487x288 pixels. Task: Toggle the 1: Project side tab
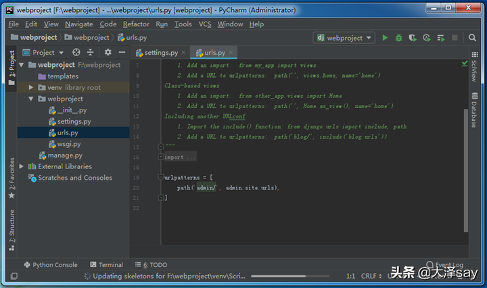click(x=11, y=68)
